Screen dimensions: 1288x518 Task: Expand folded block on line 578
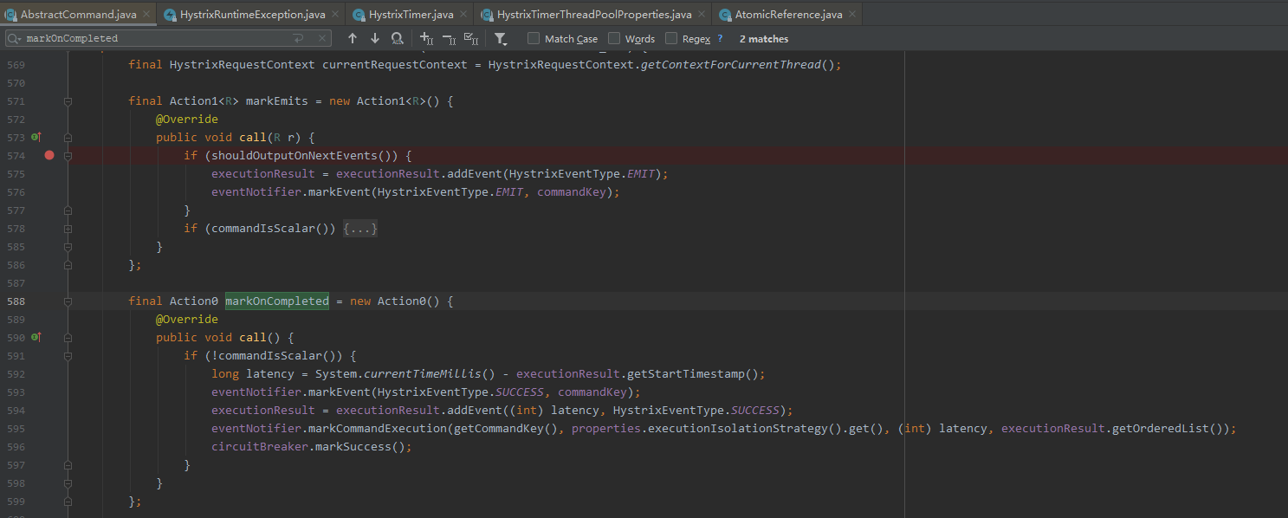[68, 229]
